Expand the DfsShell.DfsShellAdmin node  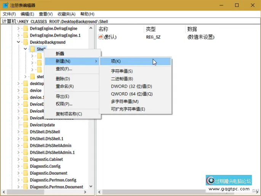[x=18, y=146]
